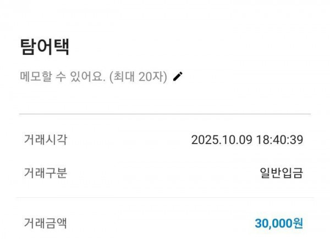The height and width of the screenshot is (239, 330).
Task: Select the transaction title "탐어택"
Action: 45,48
